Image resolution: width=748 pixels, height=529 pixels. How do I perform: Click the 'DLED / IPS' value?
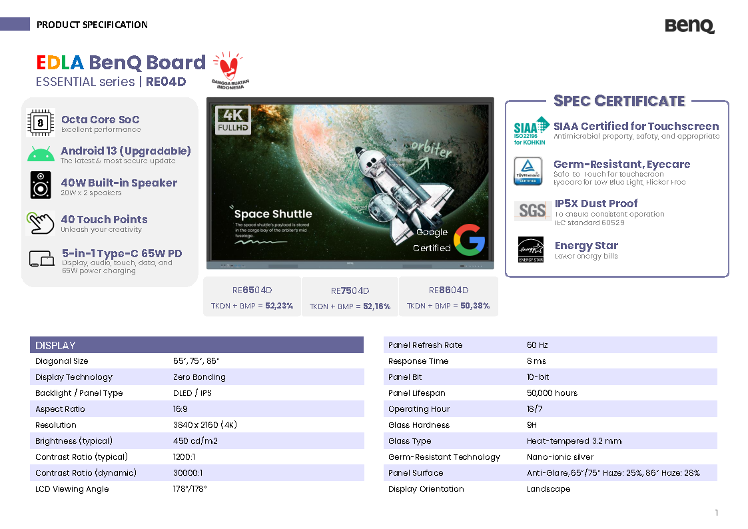point(192,393)
